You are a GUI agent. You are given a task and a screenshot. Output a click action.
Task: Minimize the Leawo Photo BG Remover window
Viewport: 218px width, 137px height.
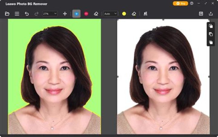tap(199, 3)
